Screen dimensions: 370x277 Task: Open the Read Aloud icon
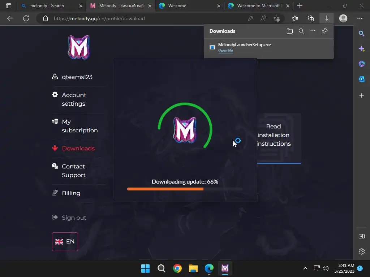pyautogui.click(x=263, y=18)
